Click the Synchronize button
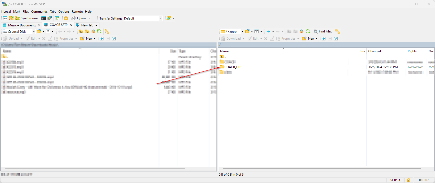The image size is (435, 183). click(27, 18)
